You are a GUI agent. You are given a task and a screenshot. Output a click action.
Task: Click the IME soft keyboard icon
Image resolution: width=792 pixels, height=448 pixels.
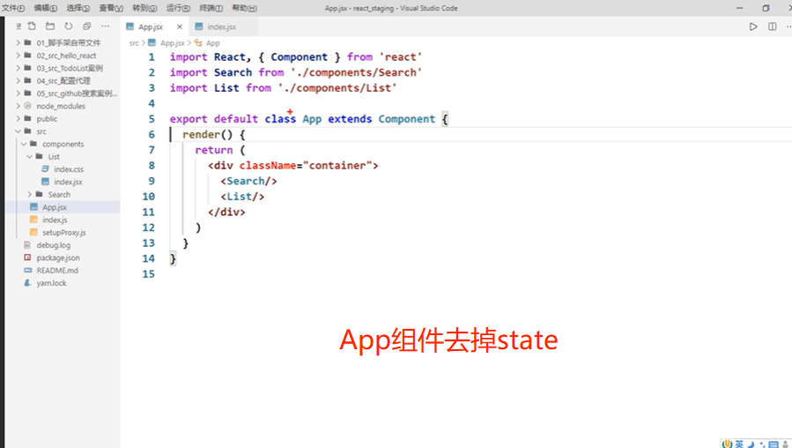pyautogui.click(x=773, y=444)
